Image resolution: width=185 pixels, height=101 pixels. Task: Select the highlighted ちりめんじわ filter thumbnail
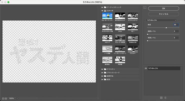tap(133, 38)
